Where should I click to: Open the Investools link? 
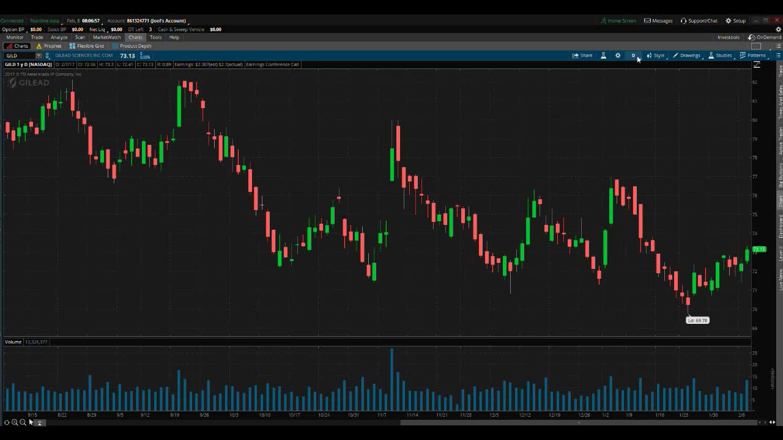[x=729, y=37]
